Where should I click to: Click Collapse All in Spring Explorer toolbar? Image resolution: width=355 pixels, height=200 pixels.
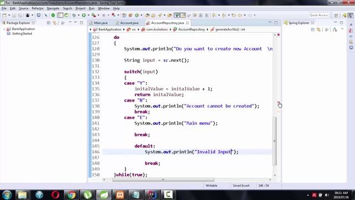tap(313, 29)
